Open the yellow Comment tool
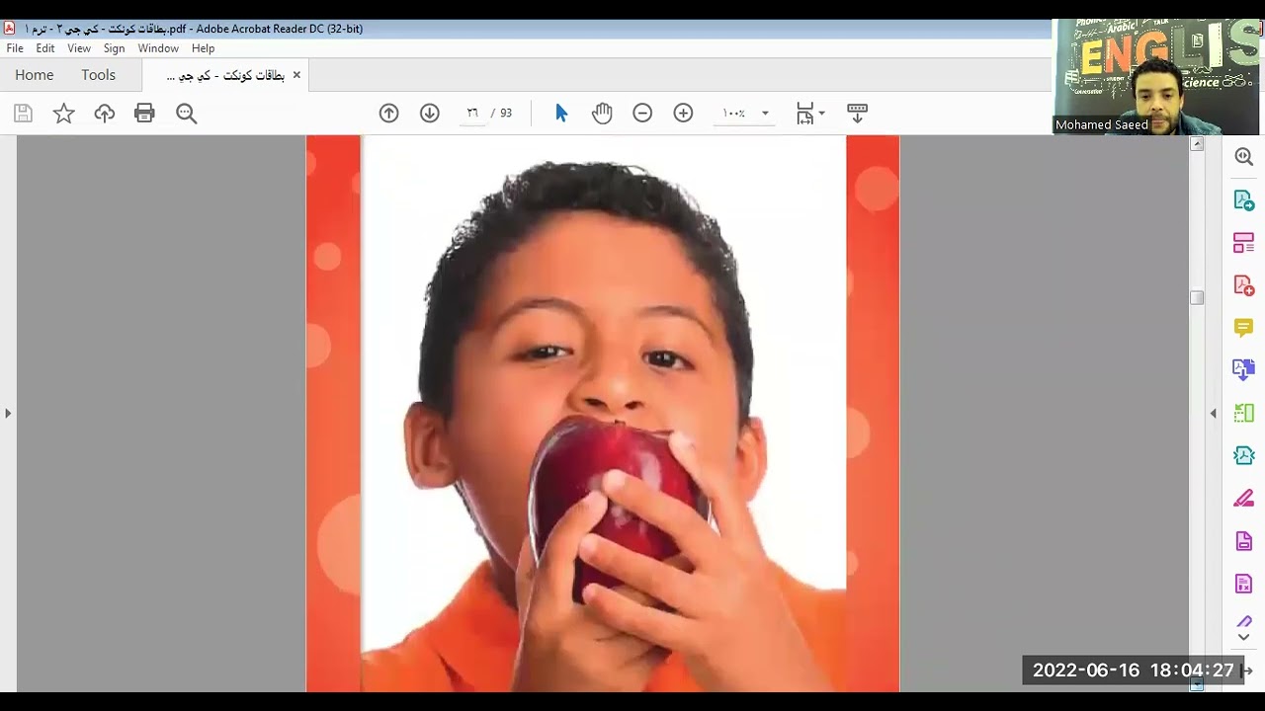Screen dimensions: 1265x711 click(x=1244, y=328)
